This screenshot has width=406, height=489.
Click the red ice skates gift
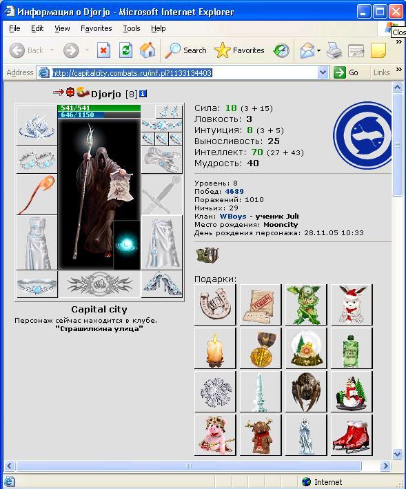(352, 435)
